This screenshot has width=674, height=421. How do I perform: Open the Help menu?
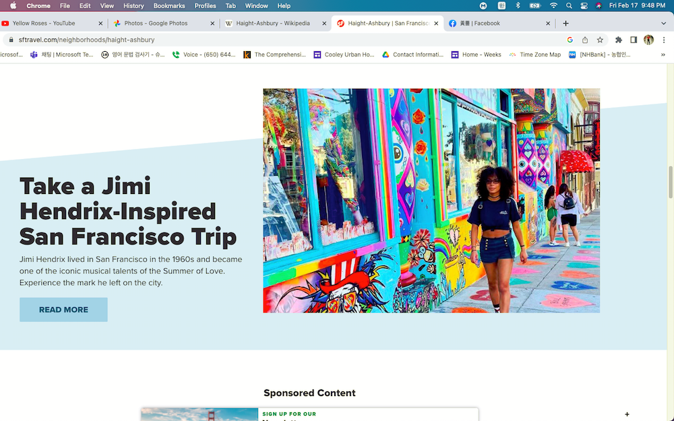[x=284, y=5]
